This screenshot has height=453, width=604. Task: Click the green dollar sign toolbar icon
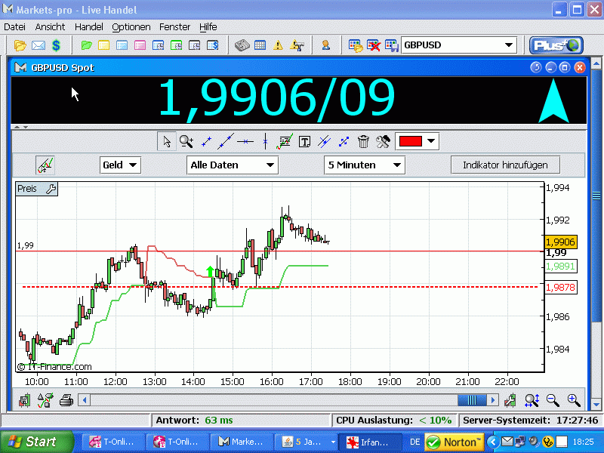(56, 45)
